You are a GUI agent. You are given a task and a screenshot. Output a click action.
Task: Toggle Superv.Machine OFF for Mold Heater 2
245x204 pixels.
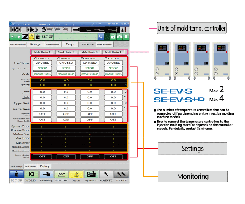(66, 157)
